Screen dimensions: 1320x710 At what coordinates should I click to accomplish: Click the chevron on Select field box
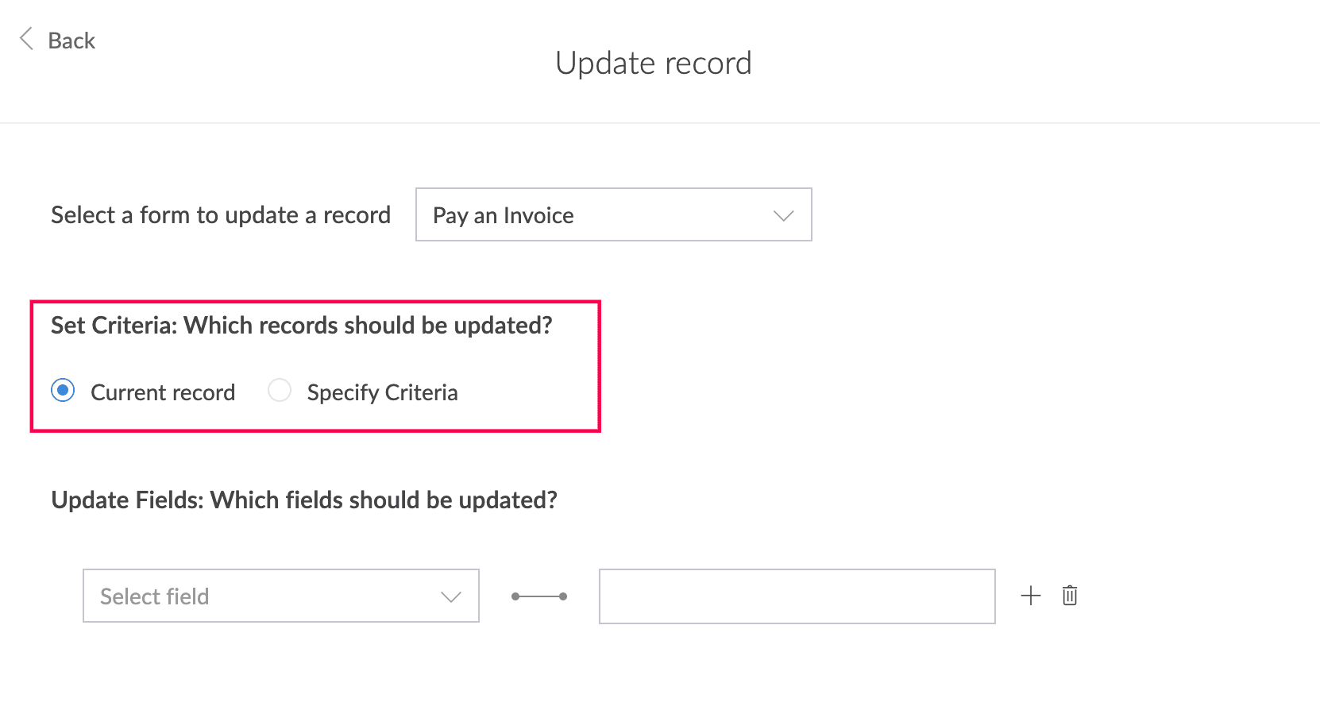(x=451, y=597)
